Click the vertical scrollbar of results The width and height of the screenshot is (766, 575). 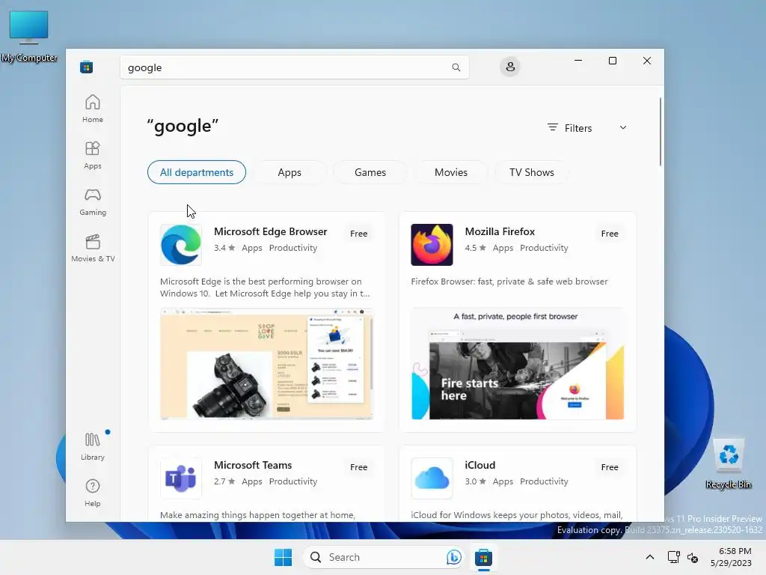[x=660, y=132]
